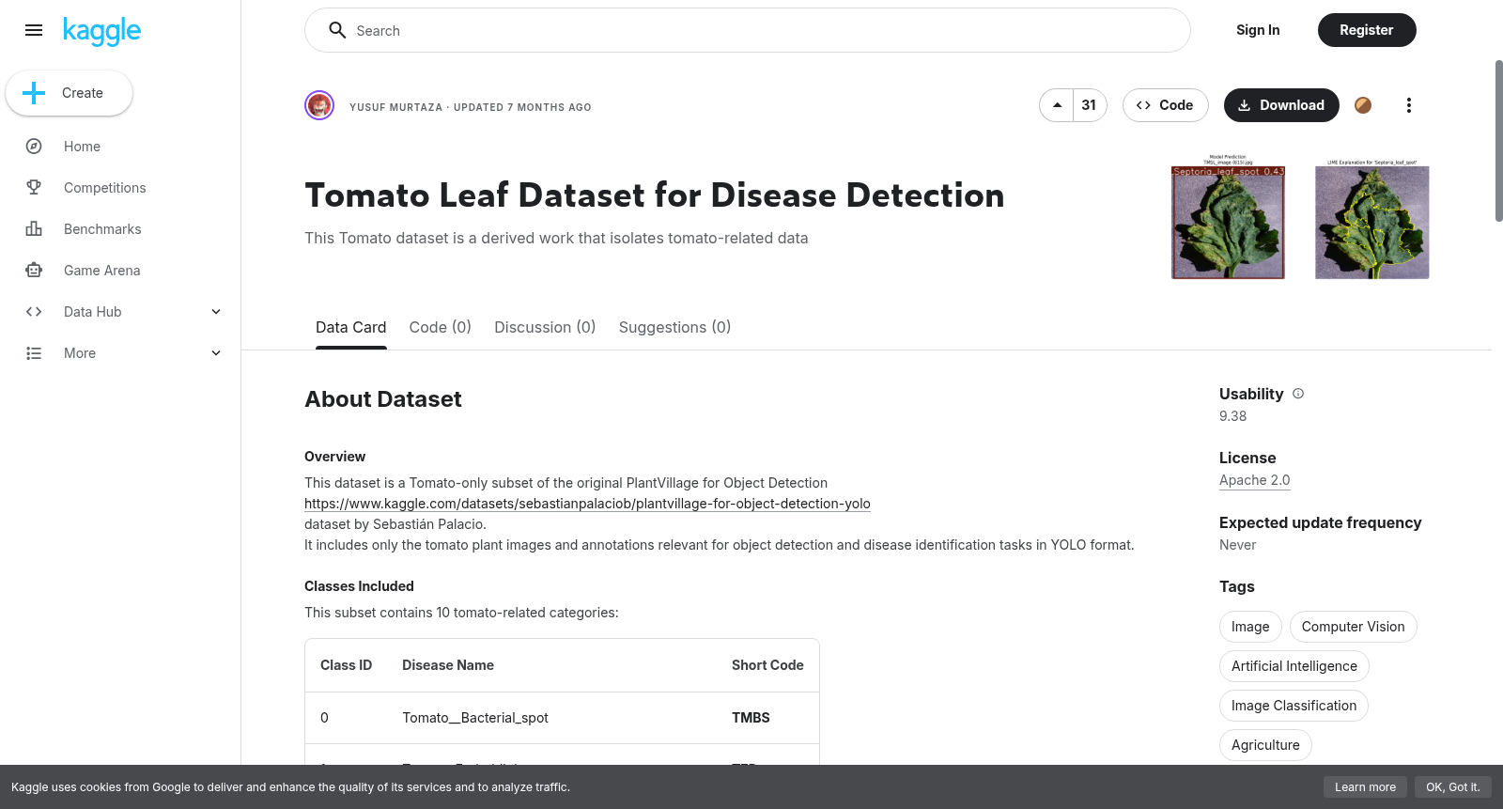Open the PlantVillage object detection URL
This screenshot has width=1503, height=809.
[x=587, y=504]
